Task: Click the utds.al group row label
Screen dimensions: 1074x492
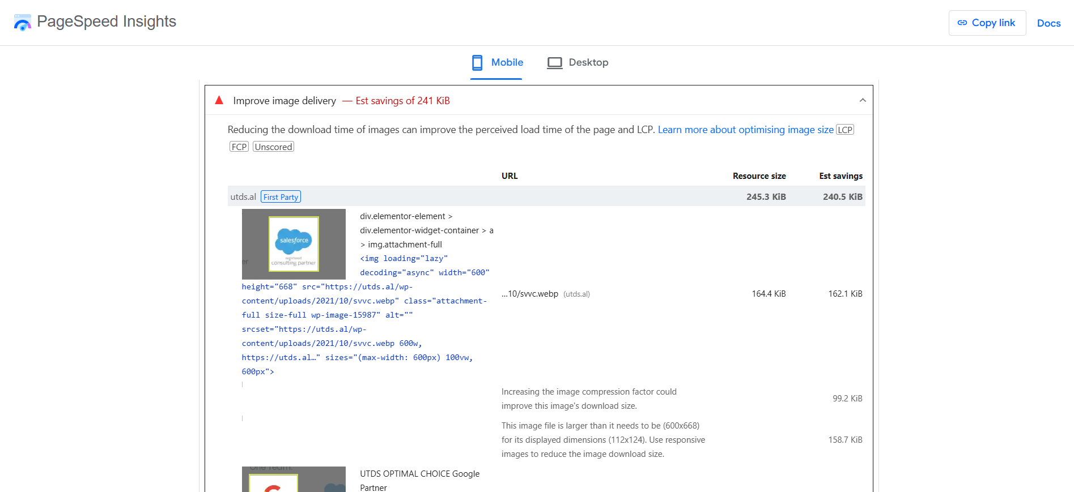Action: click(243, 196)
